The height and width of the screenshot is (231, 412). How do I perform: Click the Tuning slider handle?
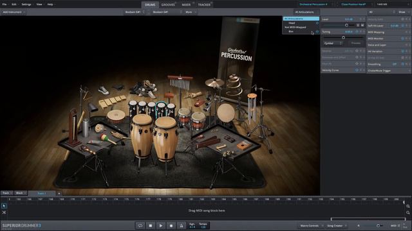[343, 37]
